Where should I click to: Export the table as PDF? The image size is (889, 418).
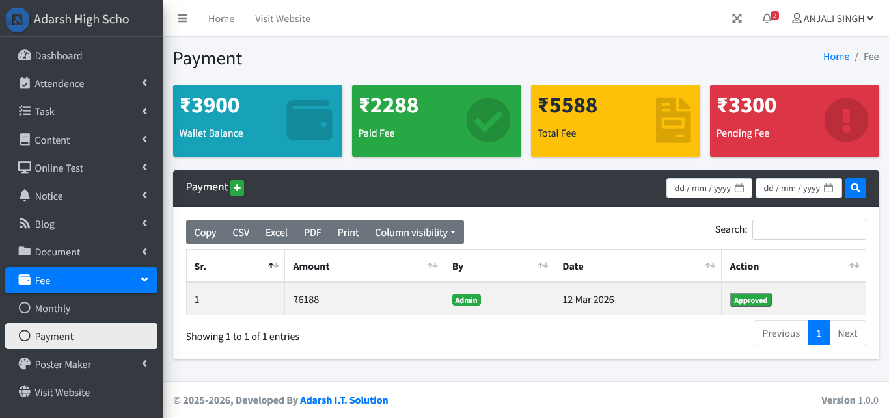(x=312, y=232)
